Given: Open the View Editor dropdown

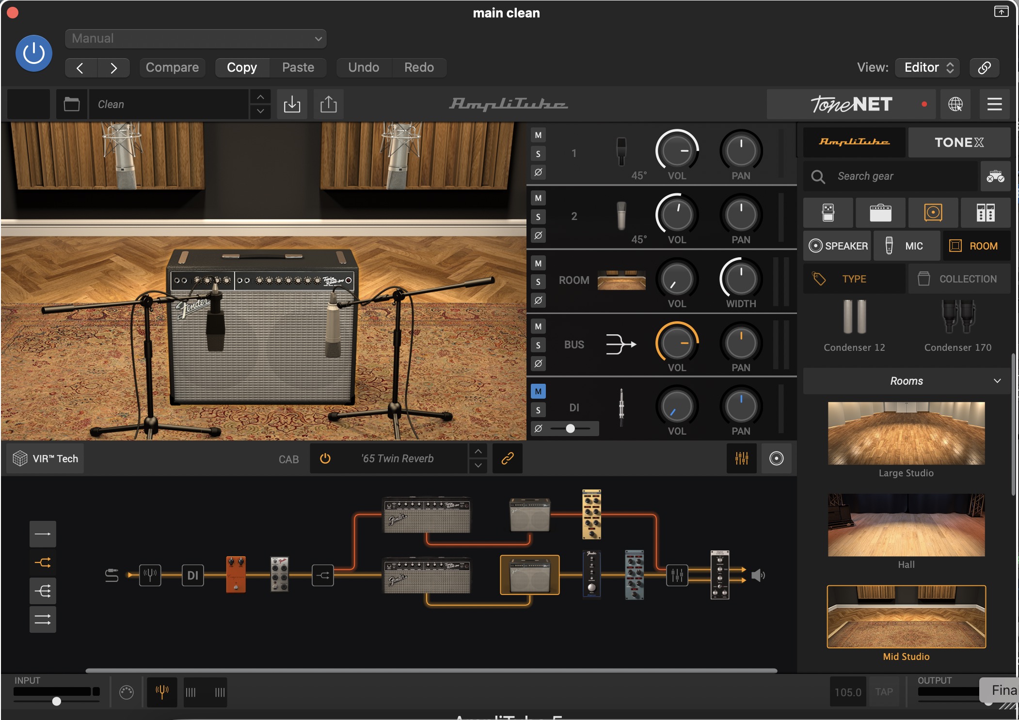Looking at the screenshot, I should [x=927, y=67].
